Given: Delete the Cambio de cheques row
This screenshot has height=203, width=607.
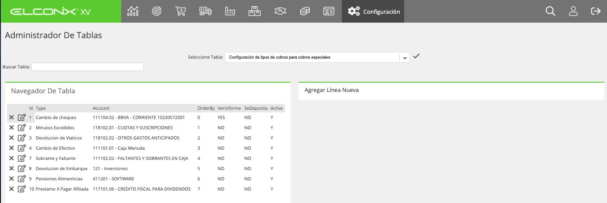Looking at the screenshot, I should point(12,117).
